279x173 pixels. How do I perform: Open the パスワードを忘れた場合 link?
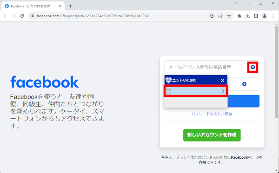pyautogui.click(x=212, y=114)
